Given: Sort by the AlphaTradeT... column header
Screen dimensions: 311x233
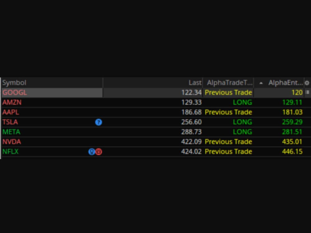Looking at the screenshot, I should tap(230, 83).
